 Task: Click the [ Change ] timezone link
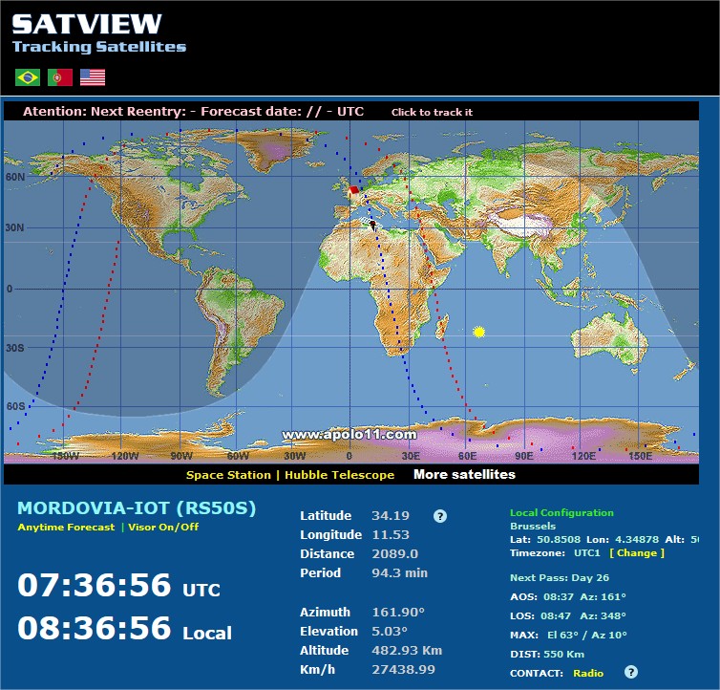coord(637,552)
